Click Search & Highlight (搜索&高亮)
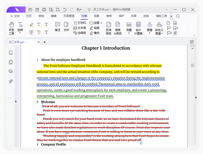 click(x=118, y=29)
